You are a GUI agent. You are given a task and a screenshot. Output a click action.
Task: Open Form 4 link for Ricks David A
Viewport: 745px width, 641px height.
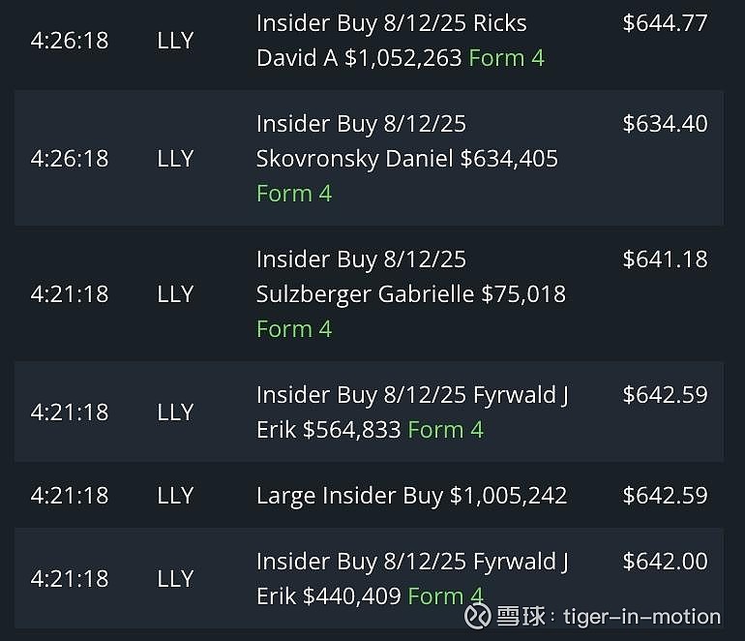click(x=506, y=58)
